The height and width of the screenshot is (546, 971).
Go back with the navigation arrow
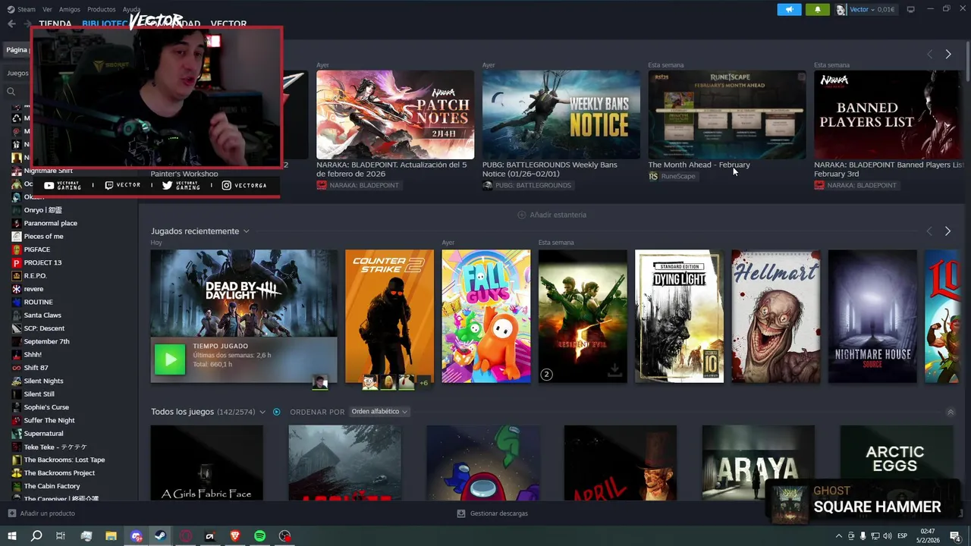click(x=11, y=24)
